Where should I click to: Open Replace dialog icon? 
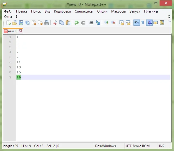98,23
